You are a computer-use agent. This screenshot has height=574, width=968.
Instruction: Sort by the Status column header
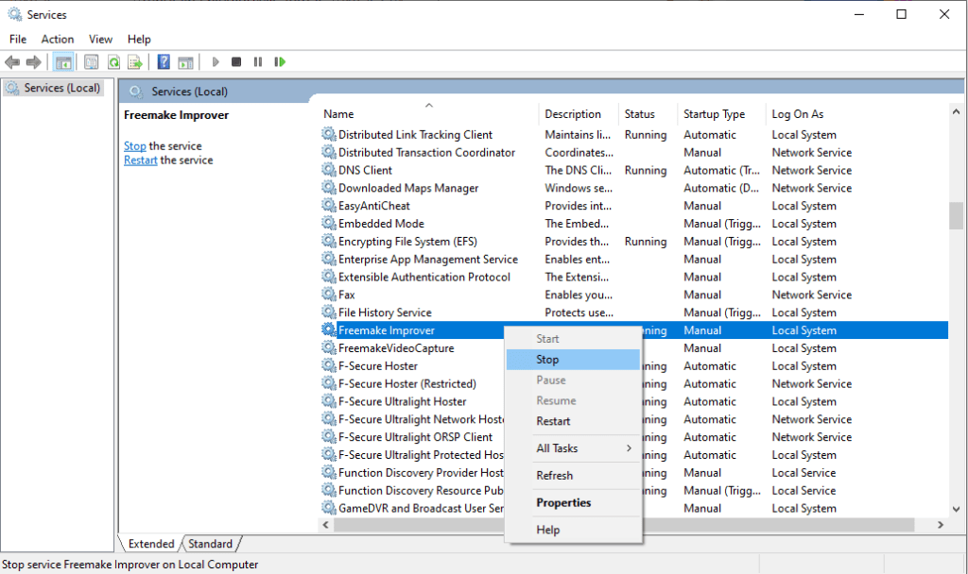point(648,113)
